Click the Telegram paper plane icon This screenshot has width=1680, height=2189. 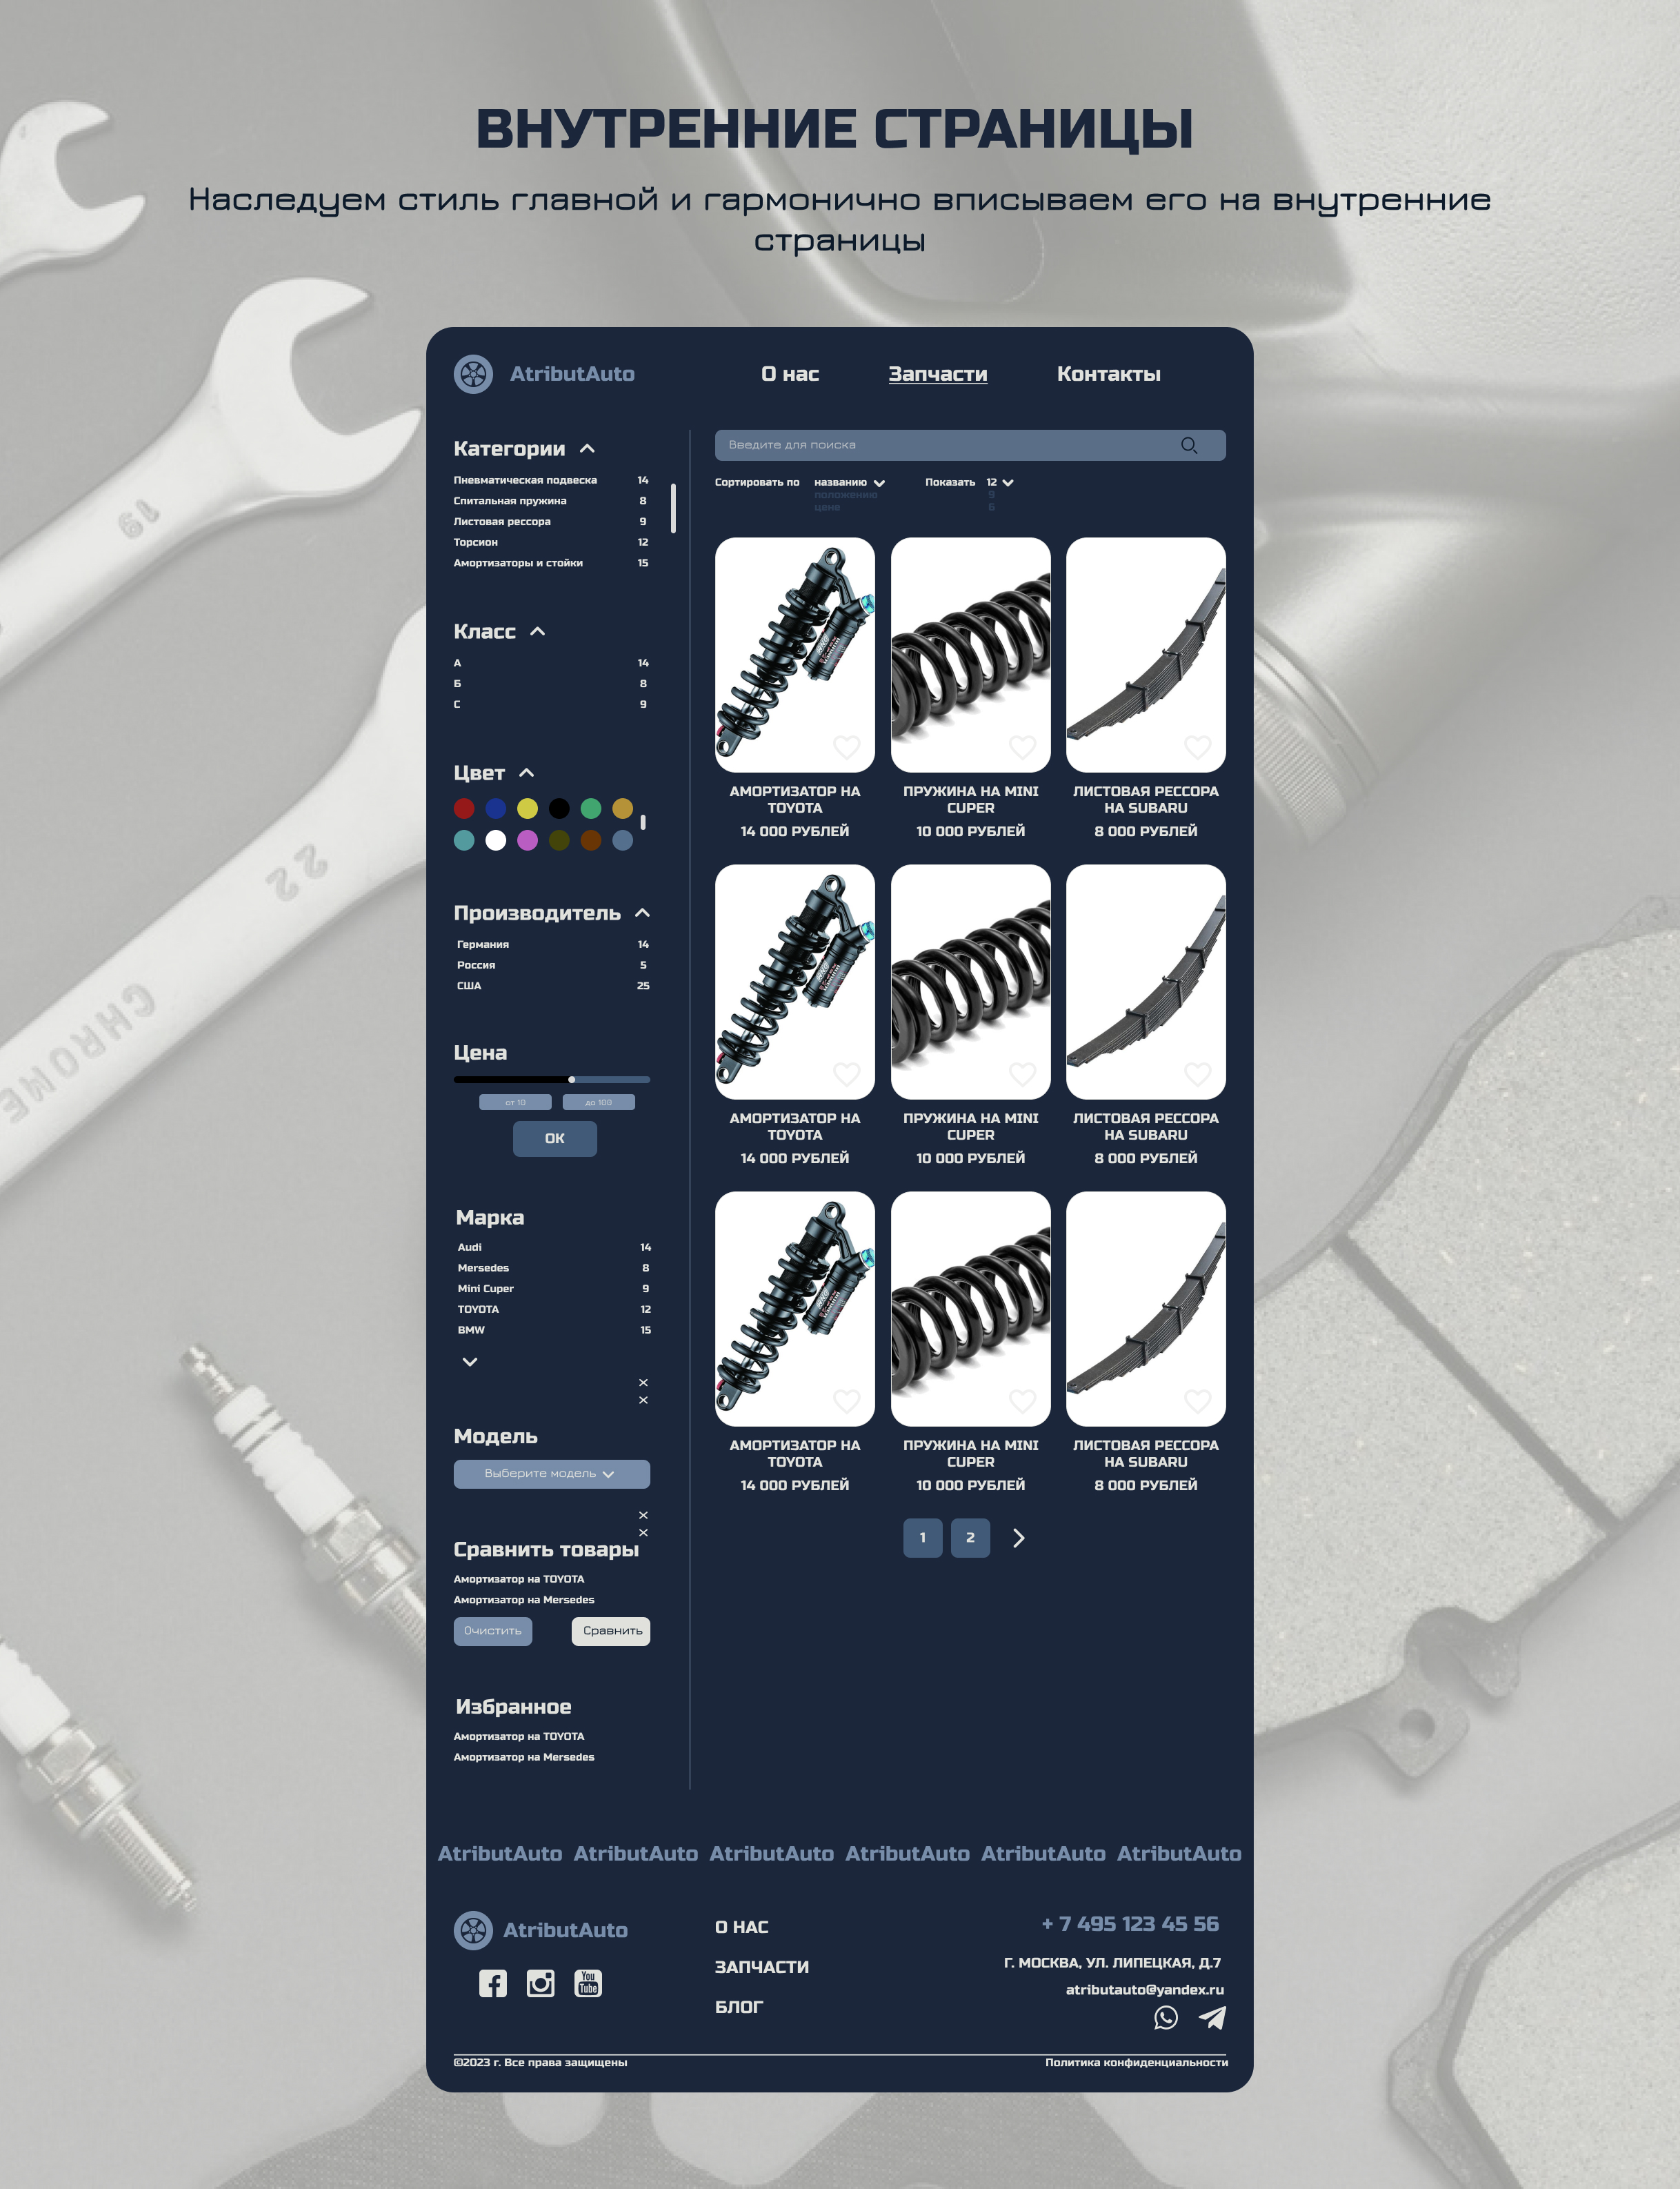[x=1212, y=2018]
